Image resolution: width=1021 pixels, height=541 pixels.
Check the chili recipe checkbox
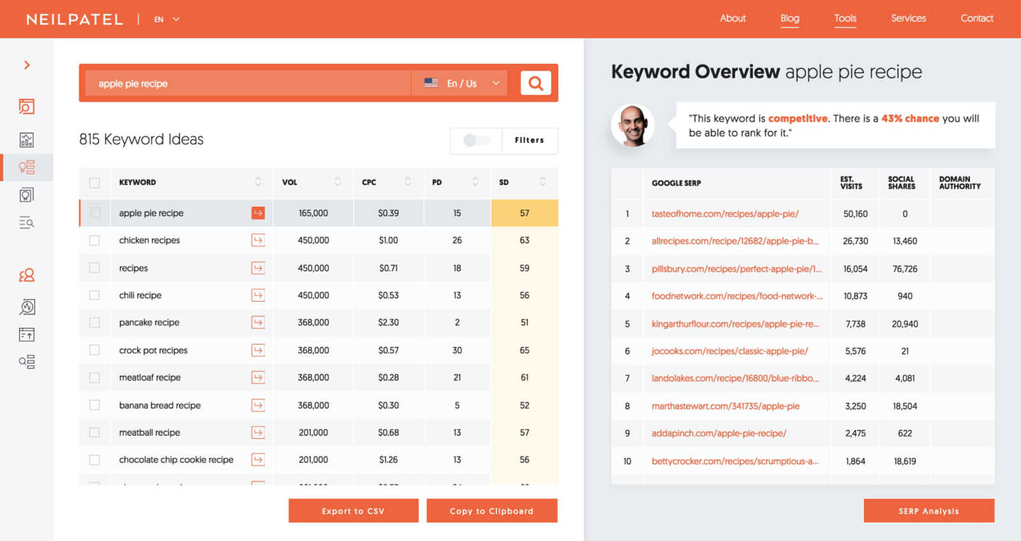tap(94, 295)
